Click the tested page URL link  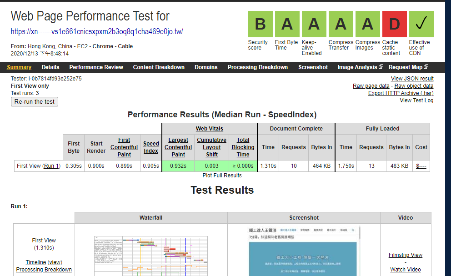(97, 32)
